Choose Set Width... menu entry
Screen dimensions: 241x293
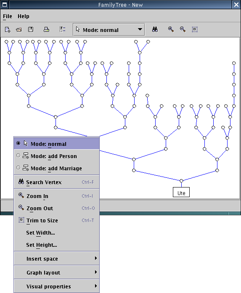pyautogui.click(x=56, y=232)
